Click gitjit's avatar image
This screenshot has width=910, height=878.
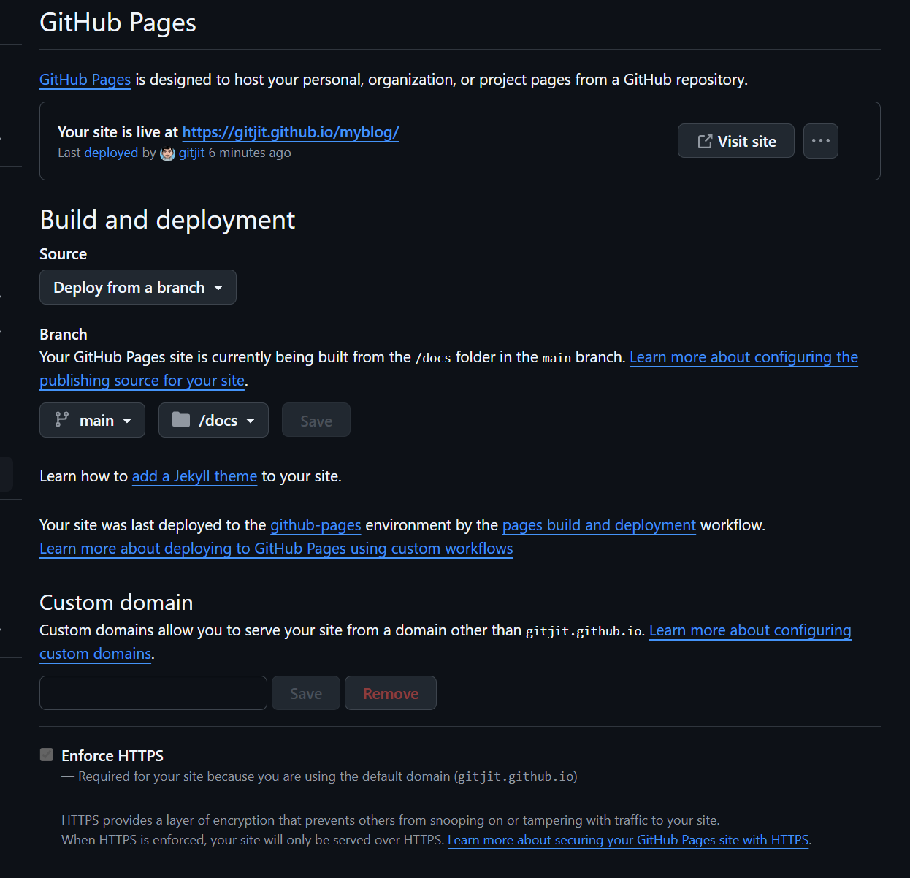(167, 153)
